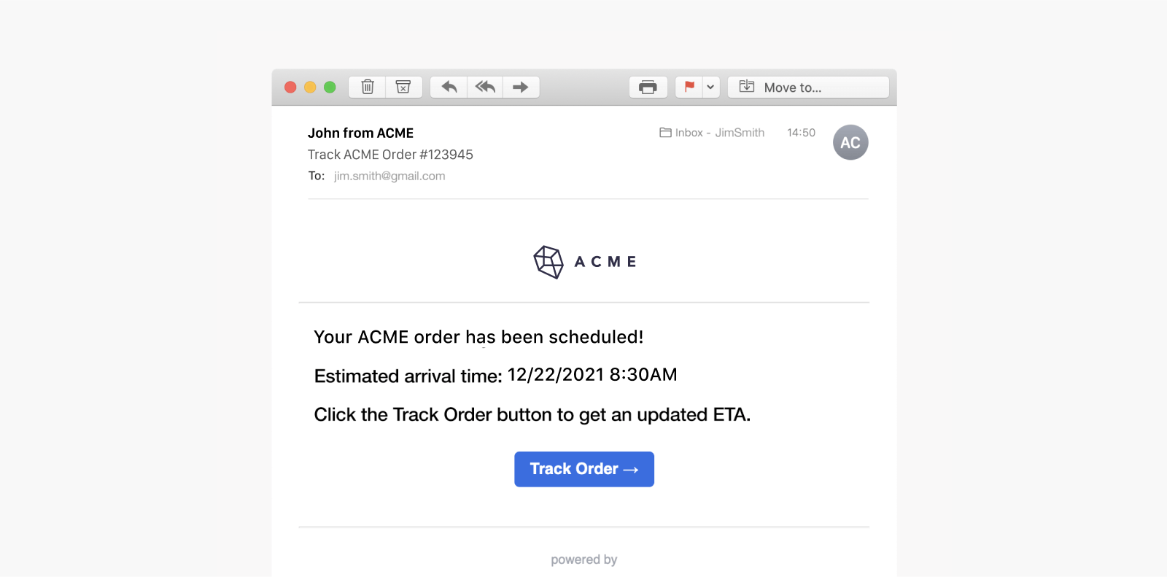Click the 14:50 message timestamp
1167x577 pixels.
point(801,133)
